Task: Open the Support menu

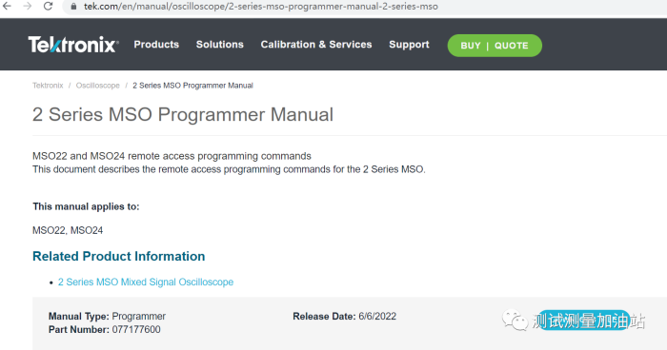Action: [409, 45]
